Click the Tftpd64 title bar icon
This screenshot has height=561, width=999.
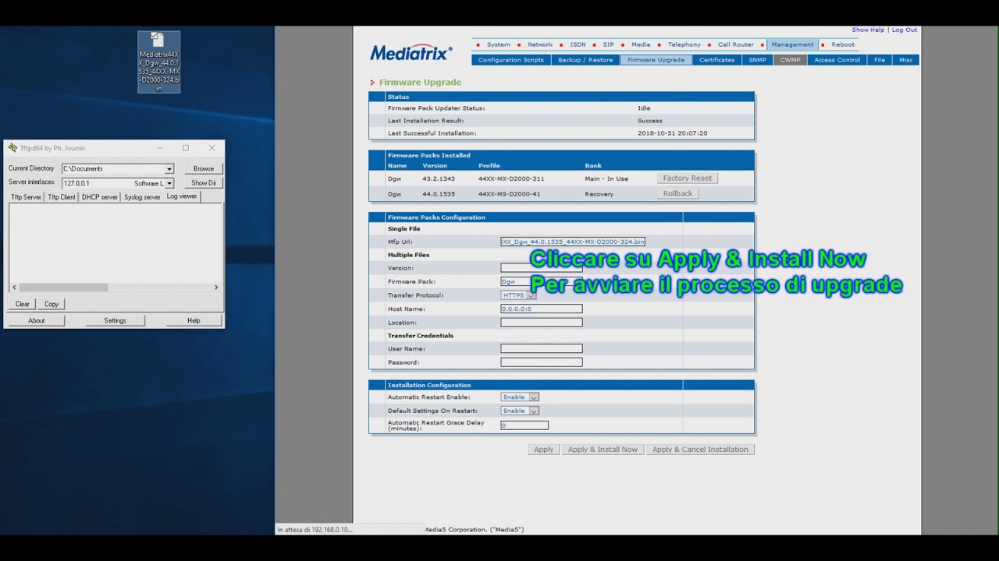click(12, 148)
